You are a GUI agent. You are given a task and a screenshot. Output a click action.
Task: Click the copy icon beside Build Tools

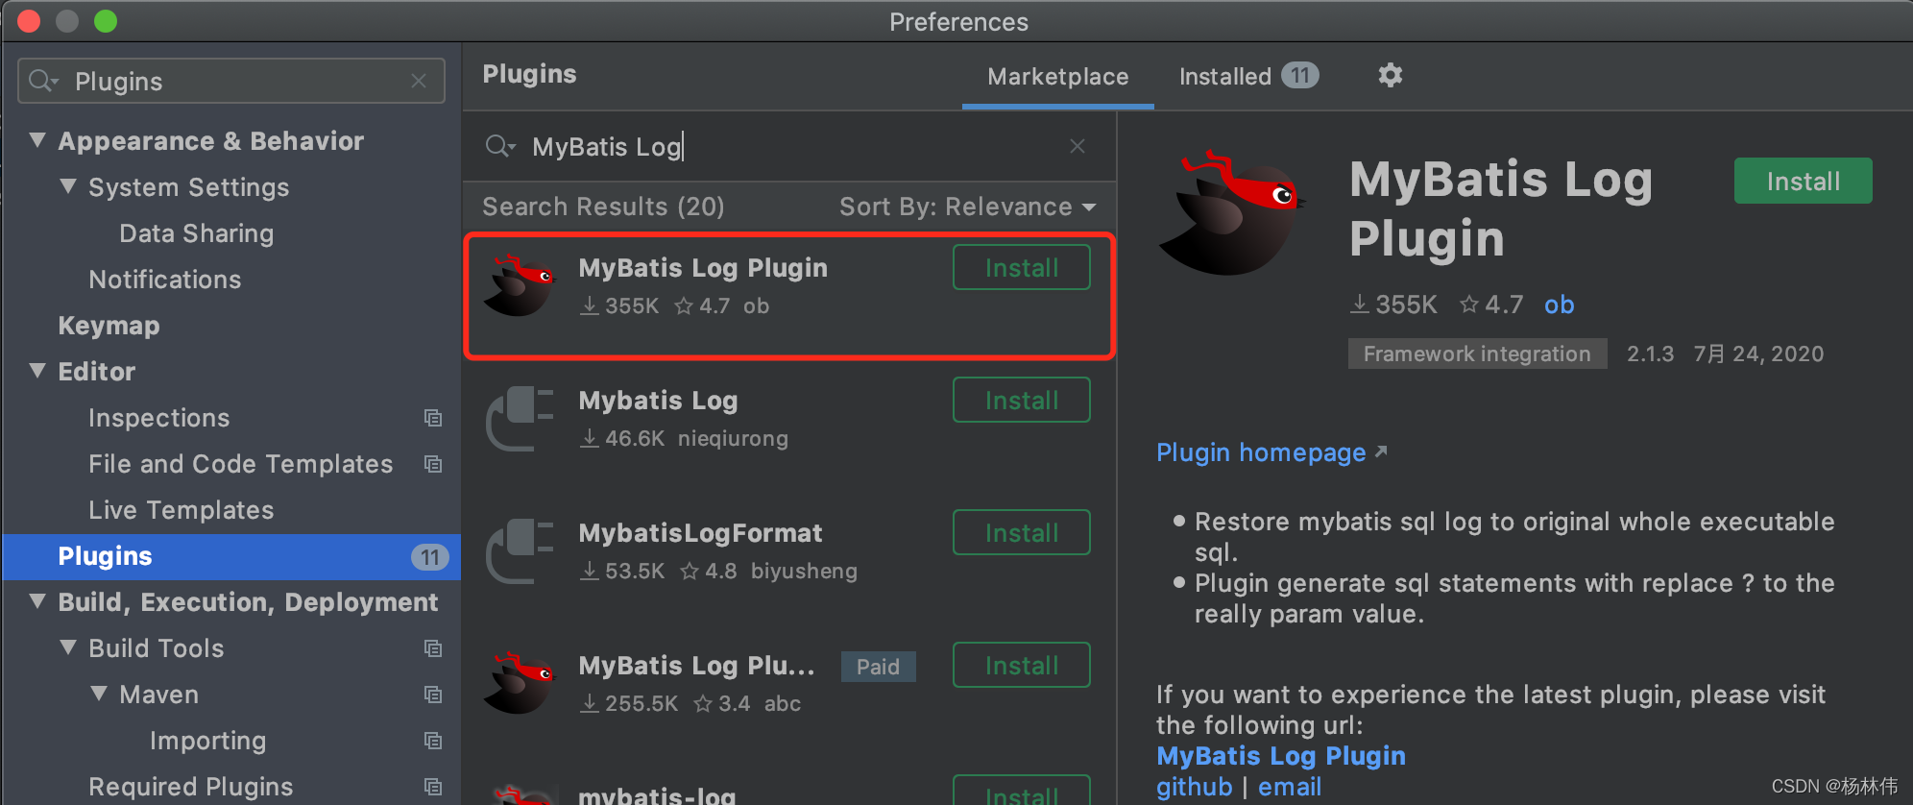433,648
